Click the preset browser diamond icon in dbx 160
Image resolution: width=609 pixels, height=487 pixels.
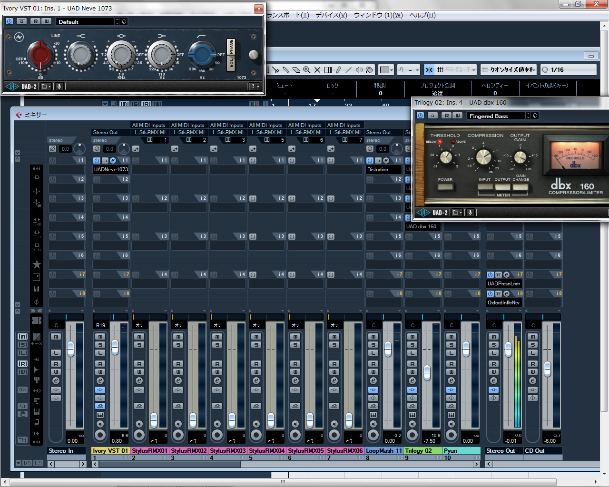[535, 116]
